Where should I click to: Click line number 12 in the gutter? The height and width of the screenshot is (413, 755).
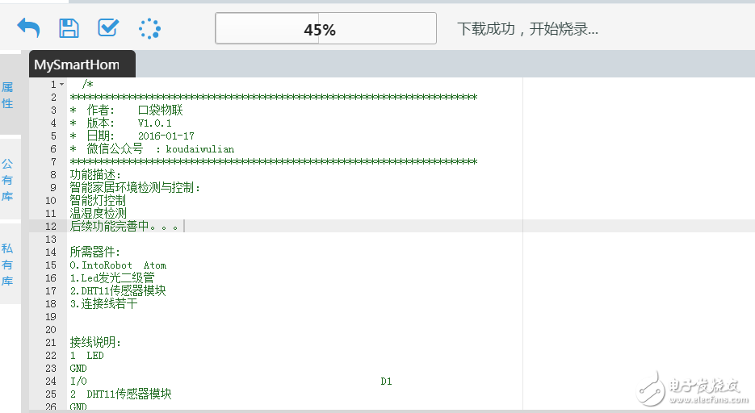pyautogui.click(x=50, y=227)
